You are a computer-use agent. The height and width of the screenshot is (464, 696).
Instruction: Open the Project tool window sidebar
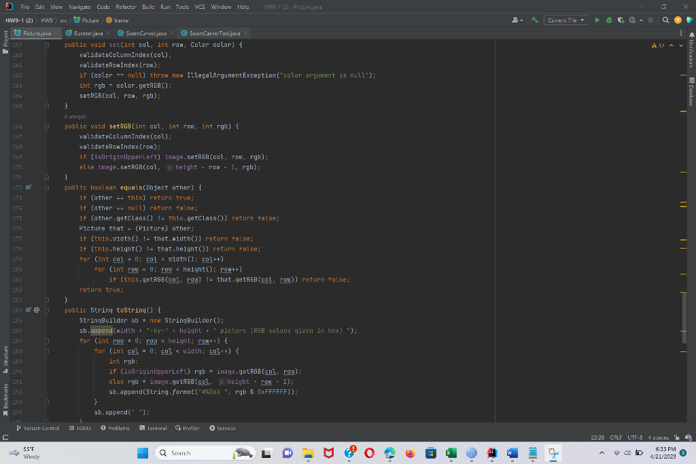[x=5, y=42]
